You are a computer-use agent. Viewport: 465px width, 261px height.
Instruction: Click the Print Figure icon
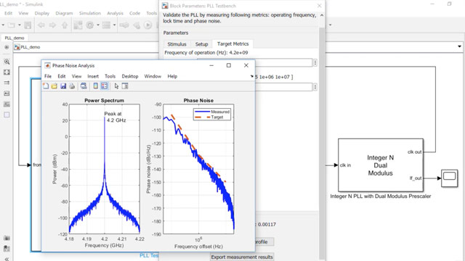[72, 86]
